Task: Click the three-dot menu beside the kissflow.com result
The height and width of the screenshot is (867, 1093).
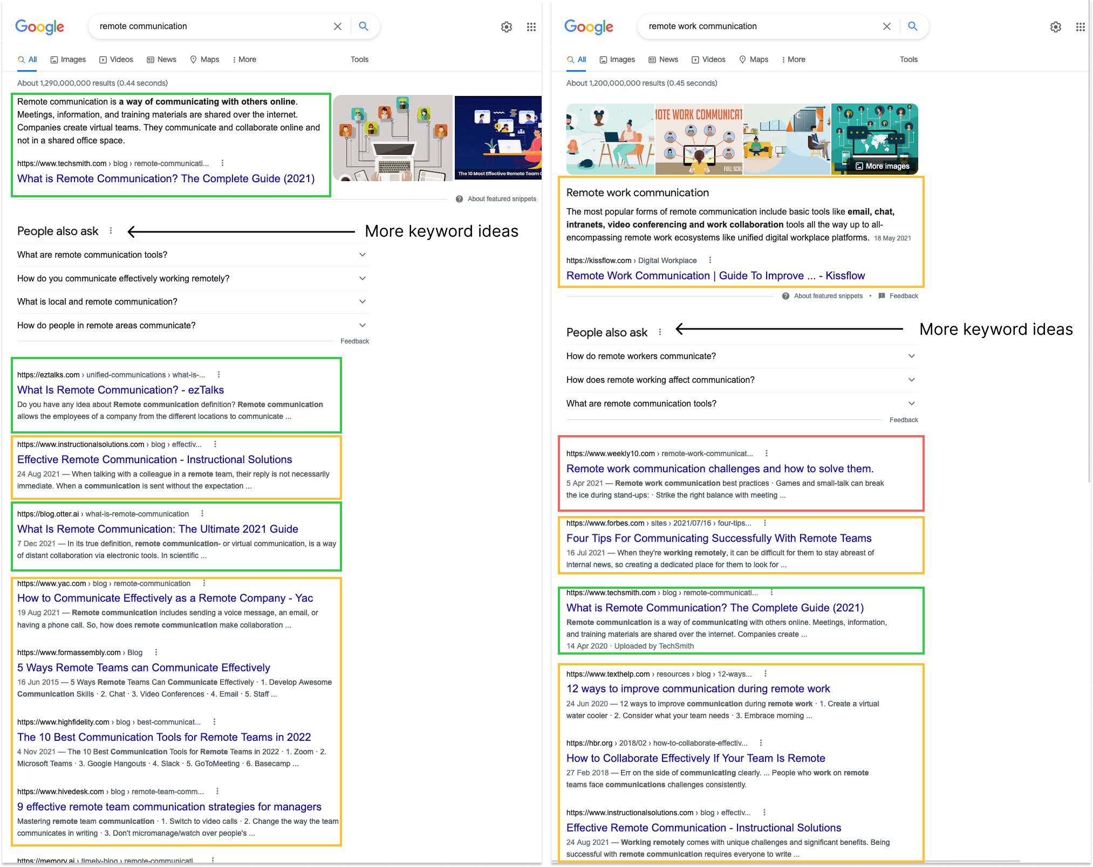Action: click(x=710, y=260)
